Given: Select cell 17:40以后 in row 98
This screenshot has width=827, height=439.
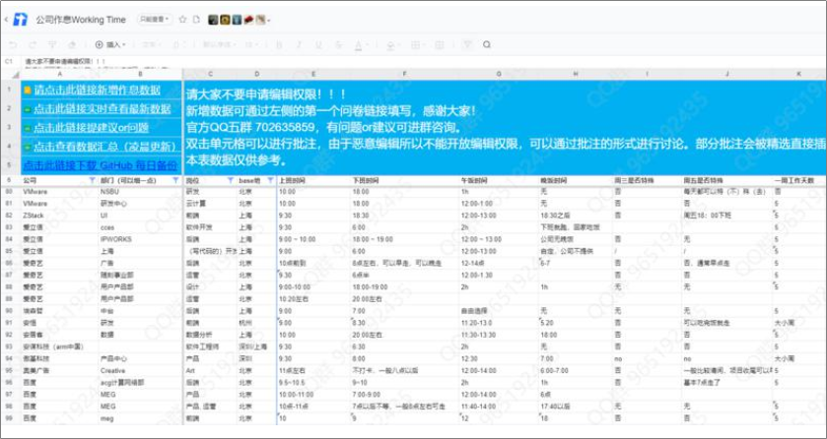Looking at the screenshot, I should pyautogui.click(x=575, y=407).
